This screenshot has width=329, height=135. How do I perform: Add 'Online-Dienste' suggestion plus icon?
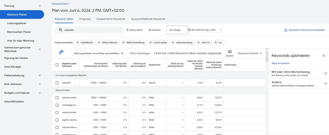(x=99, y=42)
